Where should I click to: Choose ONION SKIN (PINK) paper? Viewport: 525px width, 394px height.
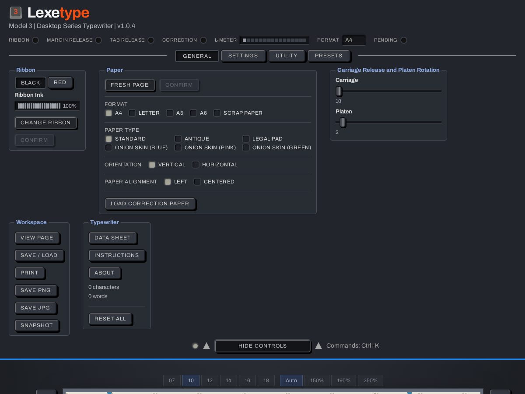coord(178,148)
